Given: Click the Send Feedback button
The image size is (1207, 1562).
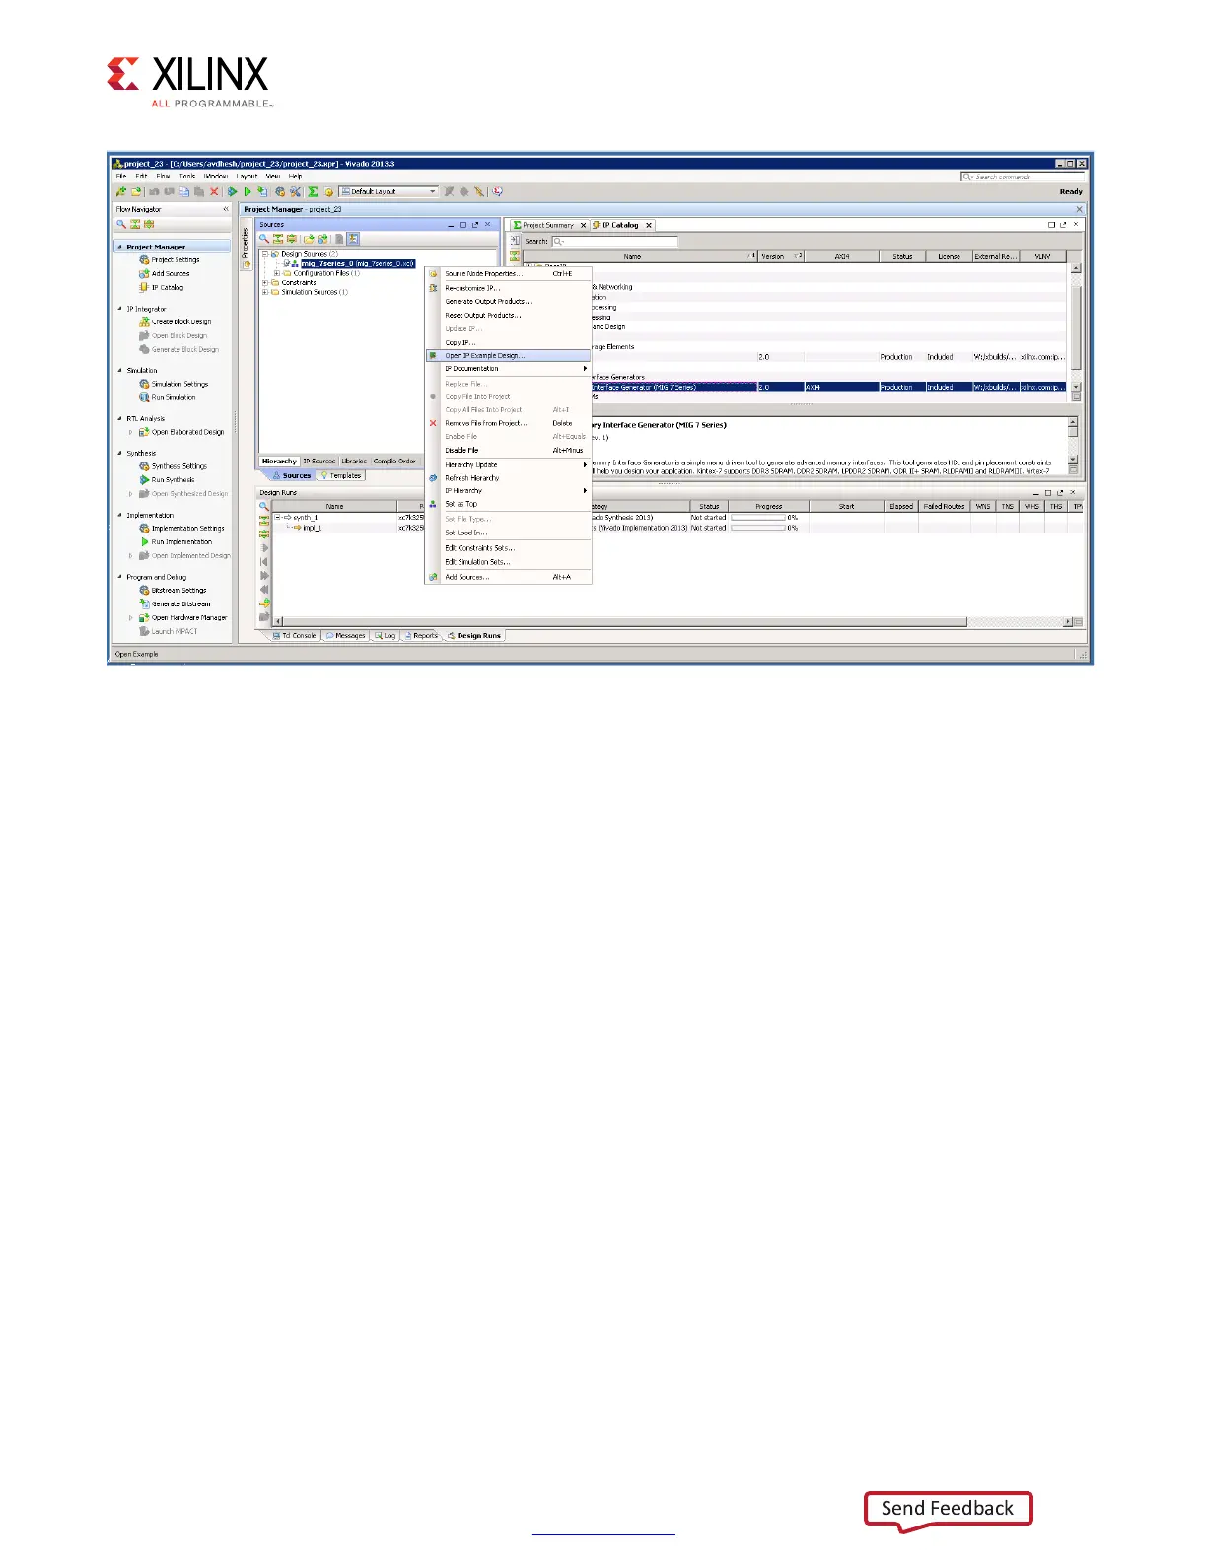Looking at the screenshot, I should (x=948, y=1508).
